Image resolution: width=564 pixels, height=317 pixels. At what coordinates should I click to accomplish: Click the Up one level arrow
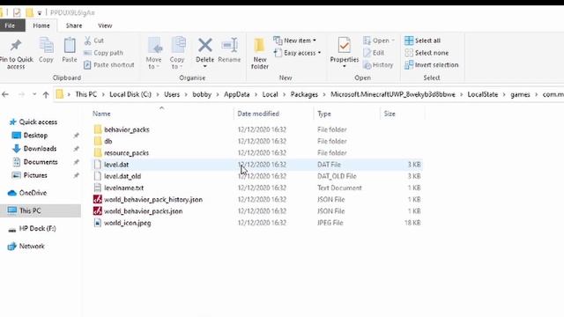coord(46,94)
